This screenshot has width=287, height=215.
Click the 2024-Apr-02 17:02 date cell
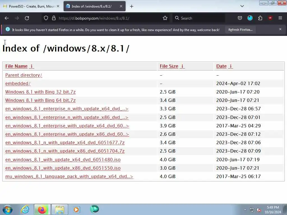(x=238, y=83)
